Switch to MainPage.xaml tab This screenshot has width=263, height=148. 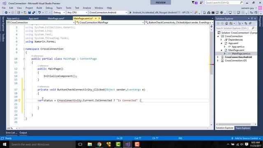(56, 18)
